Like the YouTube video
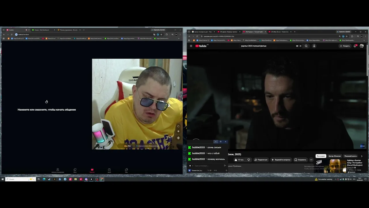Screen dimensions: 369x208 tap(239, 160)
